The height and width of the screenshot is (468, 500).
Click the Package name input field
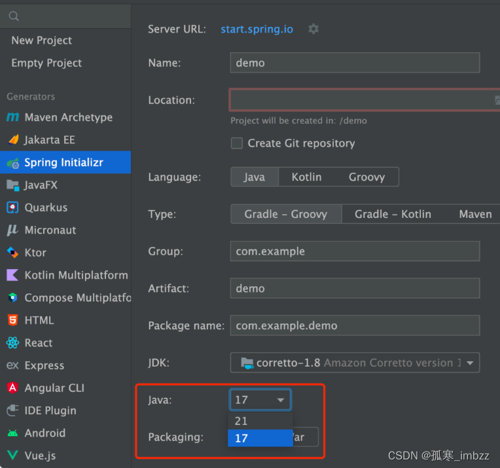click(x=355, y=325)
